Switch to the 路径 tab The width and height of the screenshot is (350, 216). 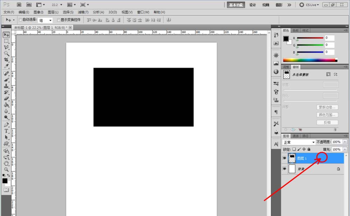pyautogui.click(x=305, y=136)
